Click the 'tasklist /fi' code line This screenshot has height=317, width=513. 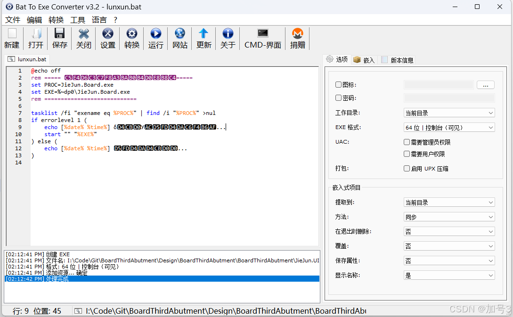coord(123,113)
